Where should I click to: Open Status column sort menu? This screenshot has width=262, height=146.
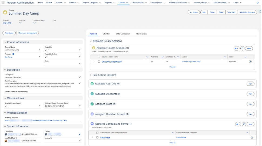(x=246, y=57)
